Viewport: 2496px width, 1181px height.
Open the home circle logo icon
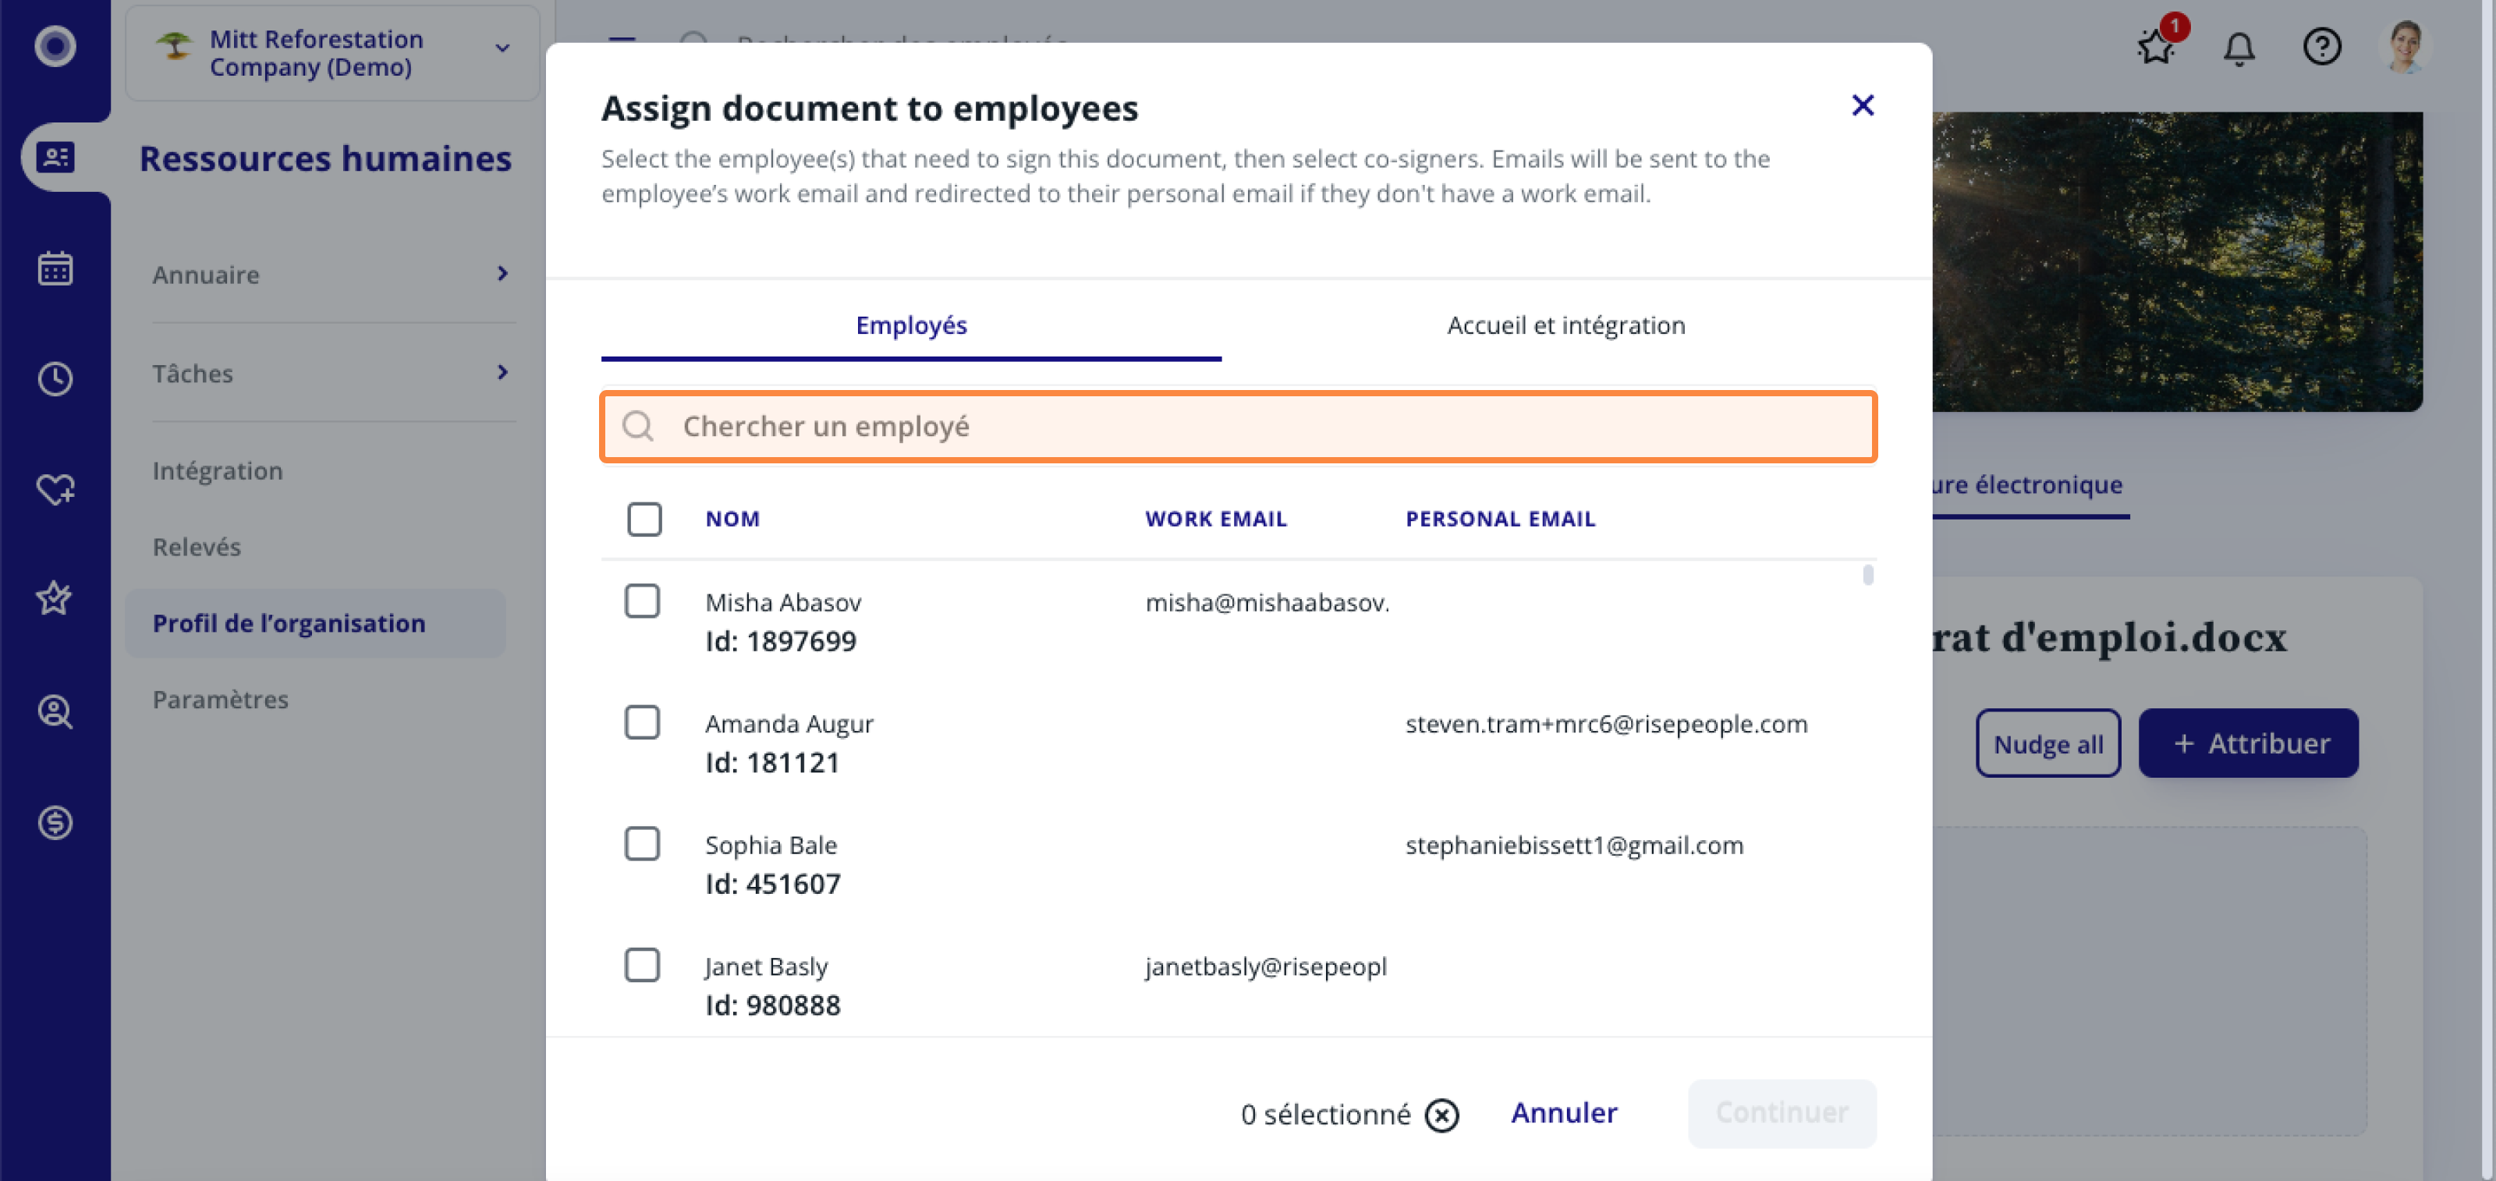[55, 45]
